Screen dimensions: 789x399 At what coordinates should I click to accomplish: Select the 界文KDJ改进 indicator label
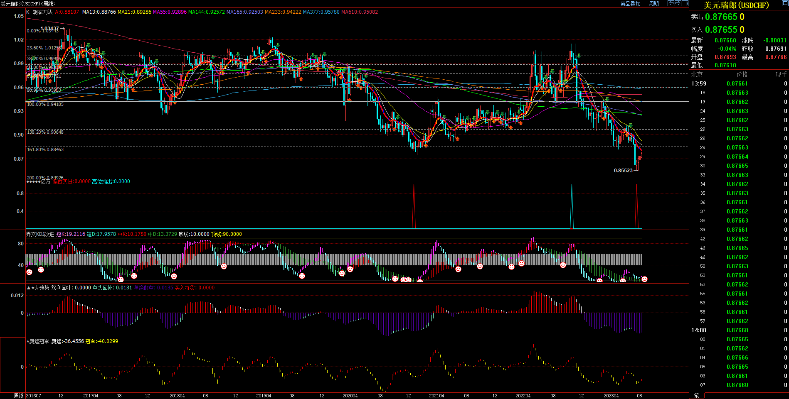[40, 234]
